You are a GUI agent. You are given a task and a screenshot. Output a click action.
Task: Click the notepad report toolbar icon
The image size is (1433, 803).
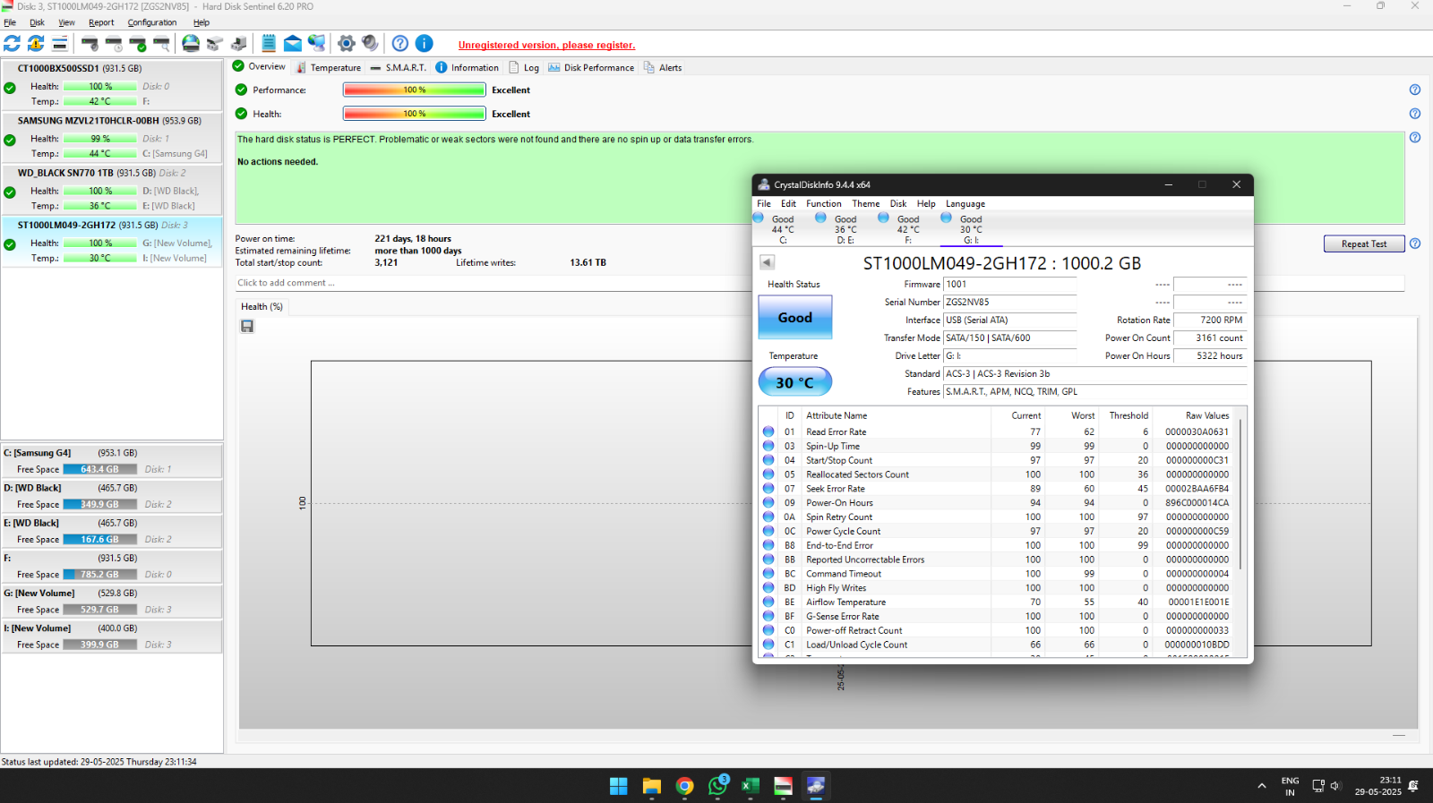269,43
